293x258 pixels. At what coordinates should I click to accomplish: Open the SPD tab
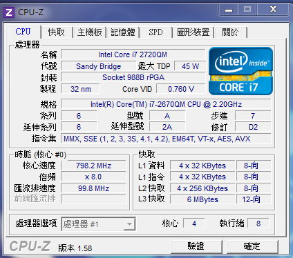point(155,32)
